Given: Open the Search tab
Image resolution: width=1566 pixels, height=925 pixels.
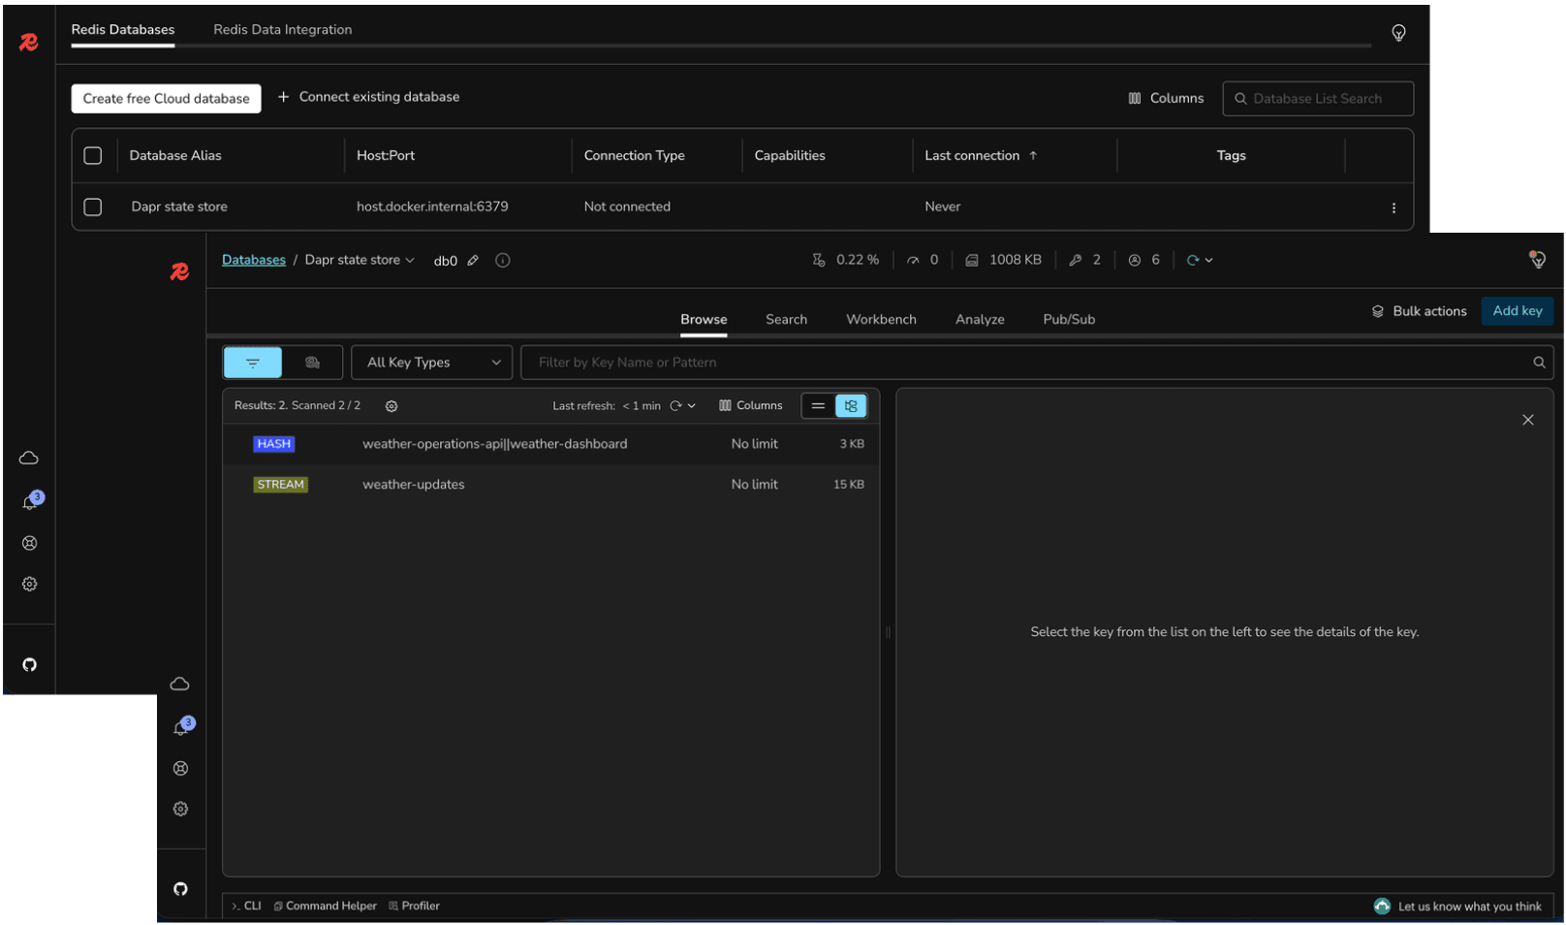Looking at the screenshot, I should pos(786,319).
